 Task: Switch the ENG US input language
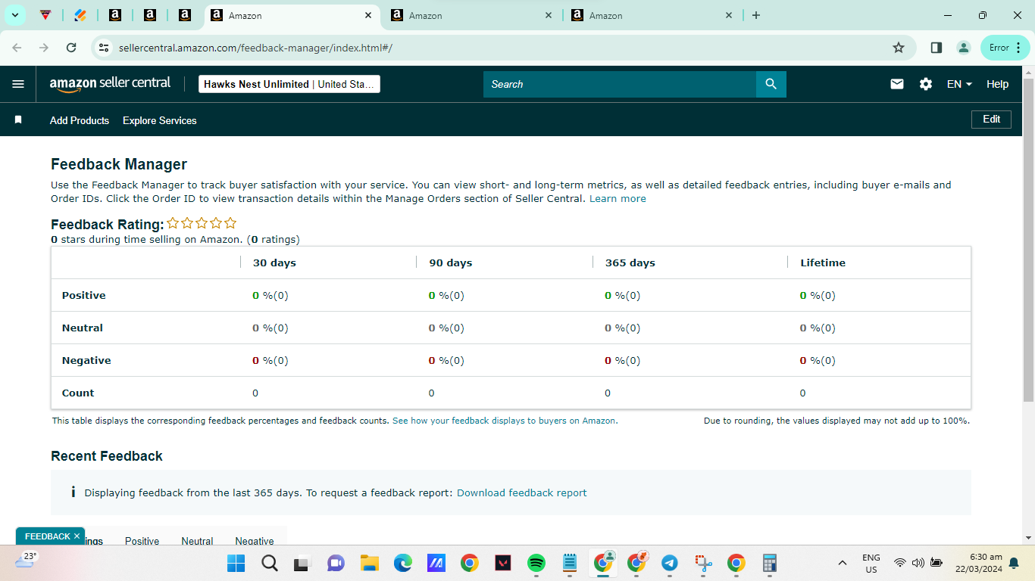coord(871,563)
